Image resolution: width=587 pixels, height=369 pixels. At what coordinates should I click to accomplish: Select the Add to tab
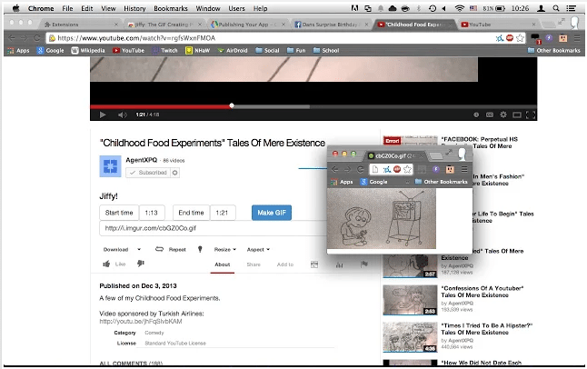point(285,264)
